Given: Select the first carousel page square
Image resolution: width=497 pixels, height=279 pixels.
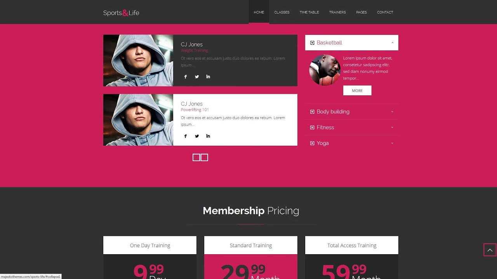Looking at the screenshot, I should click(196, 157).
